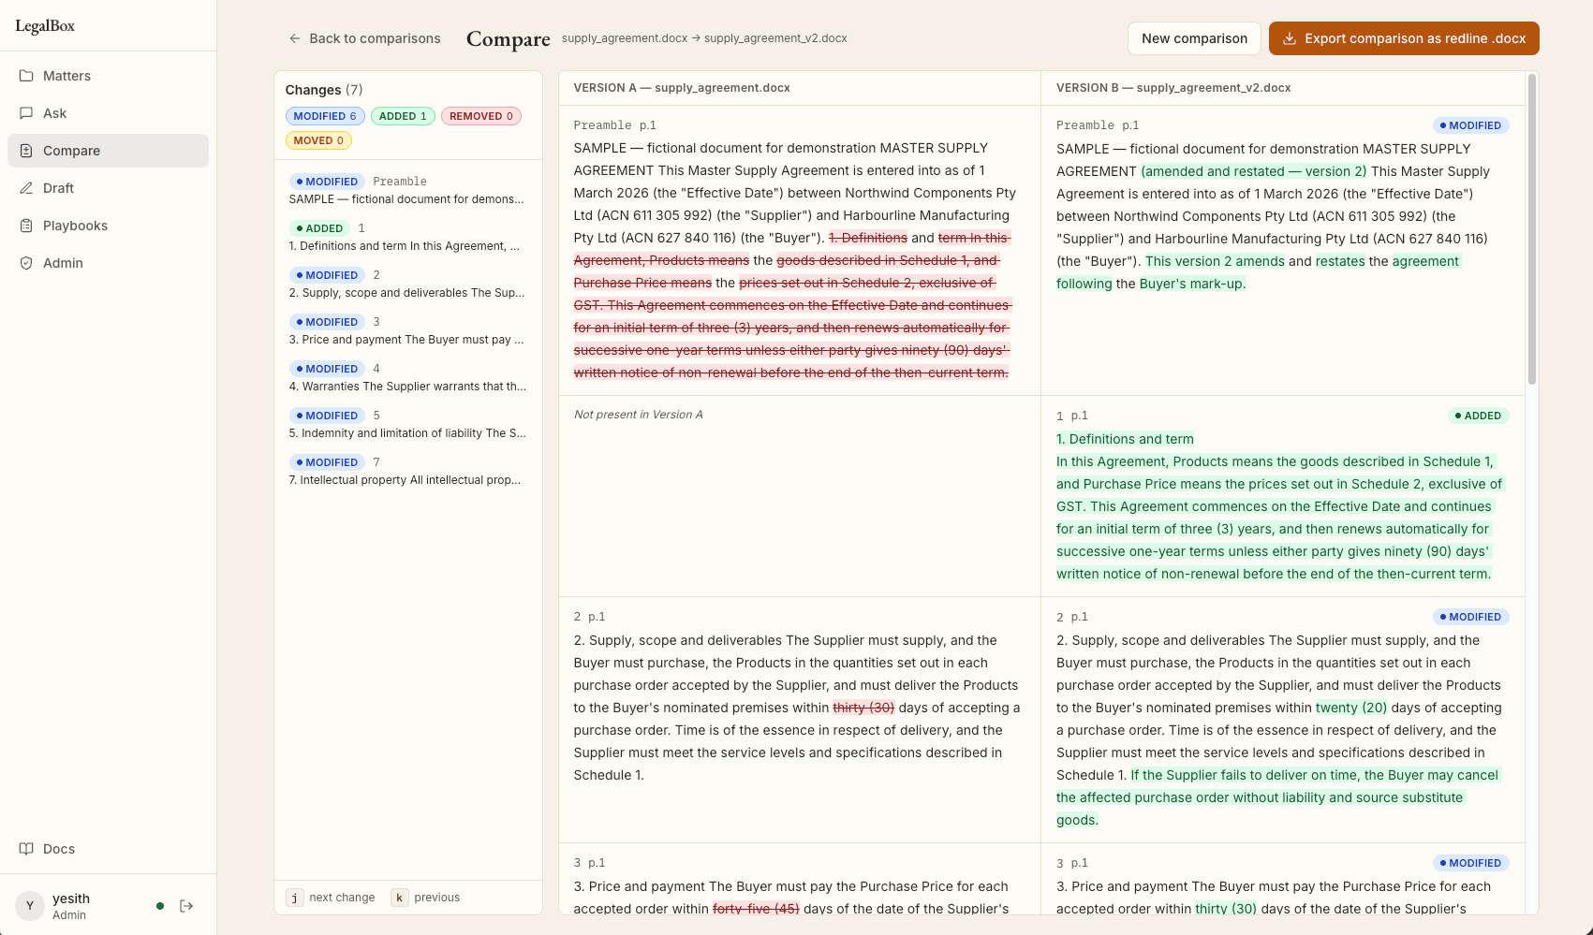The height and width of the screenshot is (935, 1593).
Task: Open the Matters folder icon in sidebar
Action: click(26, 76)
